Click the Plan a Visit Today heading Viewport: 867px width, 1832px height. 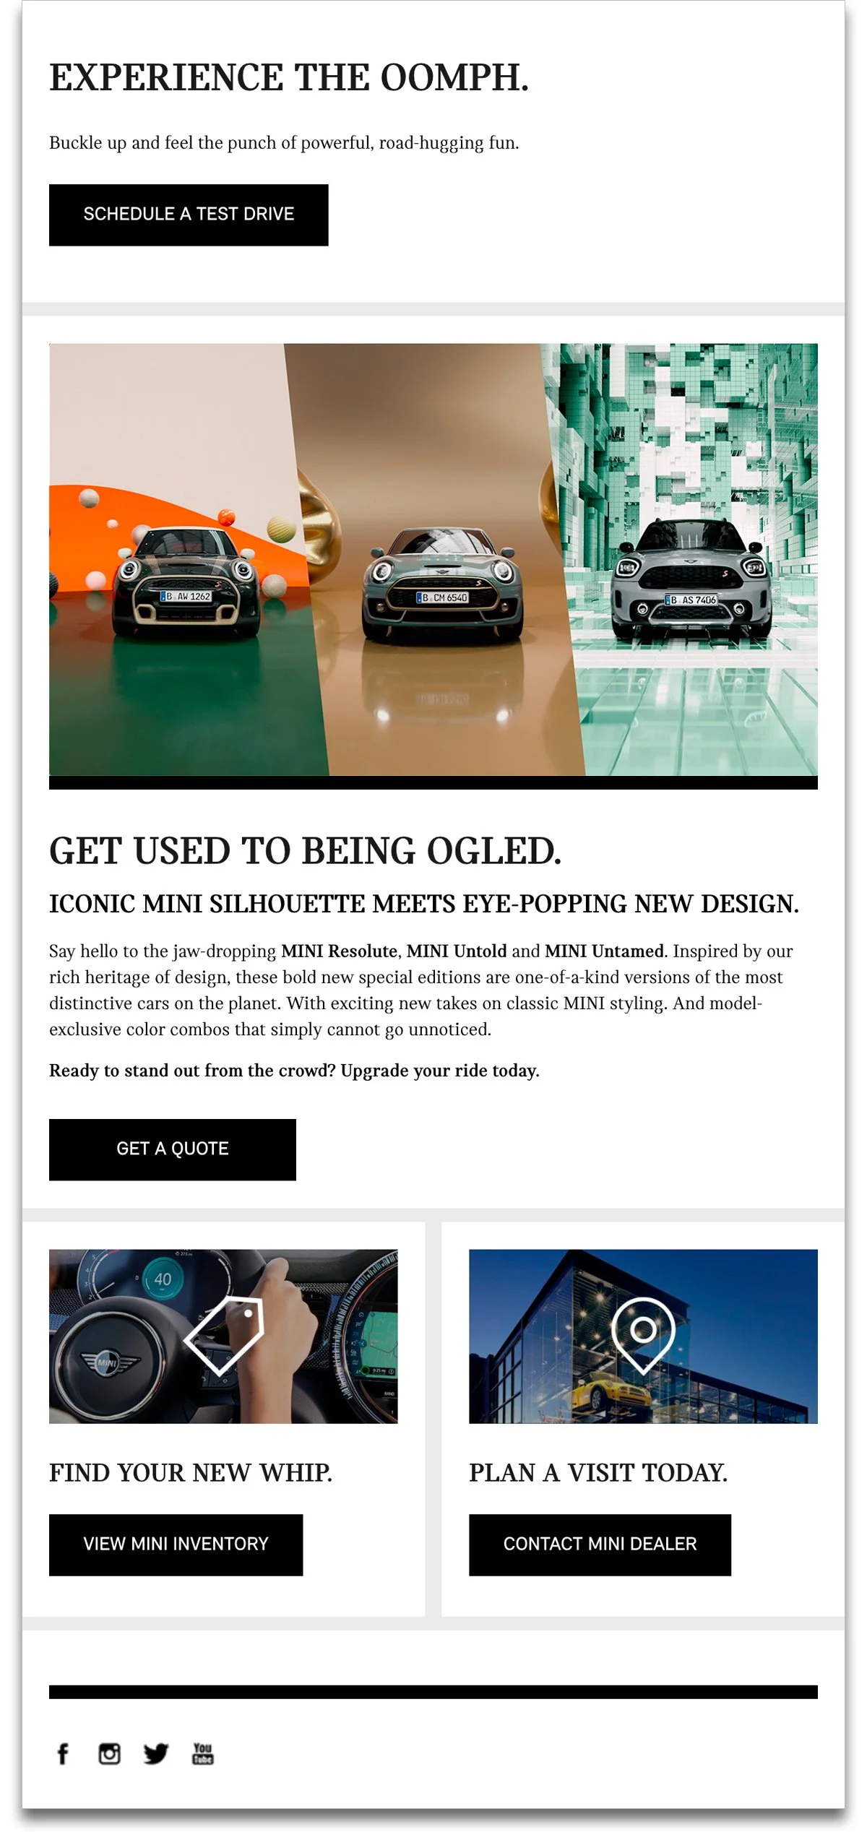[x=598, y=1472]
